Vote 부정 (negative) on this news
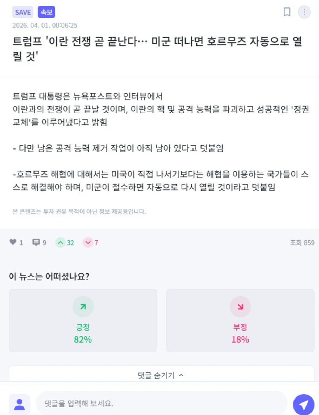The width and height of the screenshot is (319, 415). pyautogui.click(x=240, y=321)
